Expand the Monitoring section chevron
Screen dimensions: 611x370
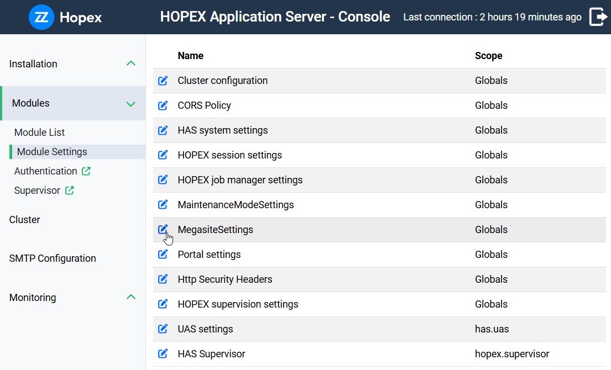[131, 297]
